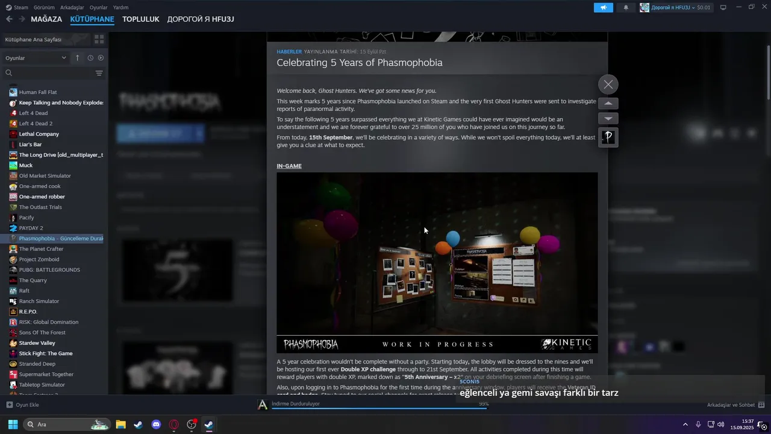Open the Big Picture mode monitor icon
This screenshot has height=434, width=771.
(x=723, y=7)
